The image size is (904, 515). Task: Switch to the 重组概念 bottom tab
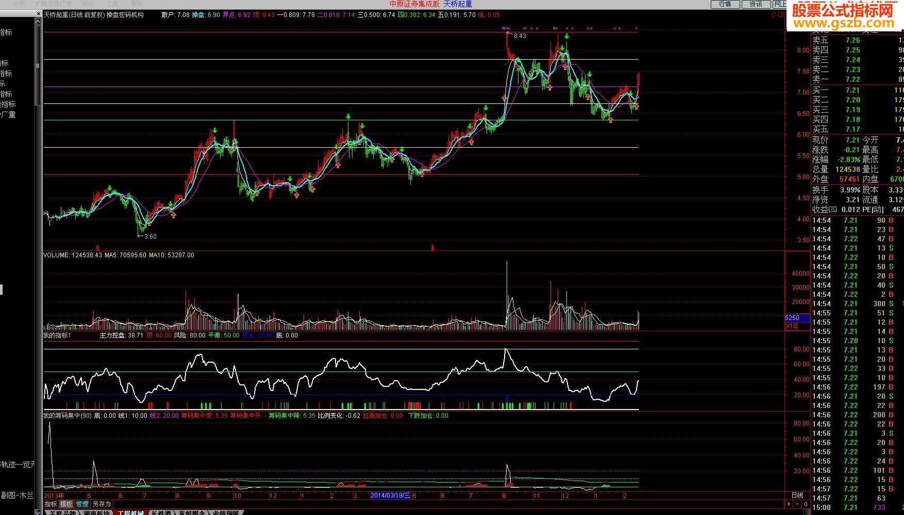click(192, 512)
